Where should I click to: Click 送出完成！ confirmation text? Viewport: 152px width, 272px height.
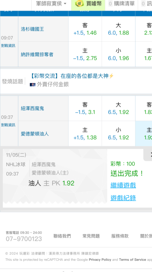click(127, 174)
